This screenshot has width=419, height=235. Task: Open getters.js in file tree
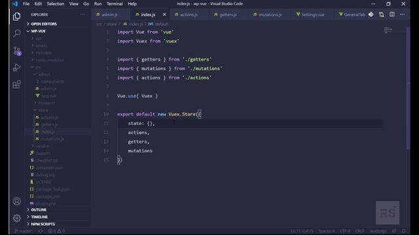pos(50,125)
